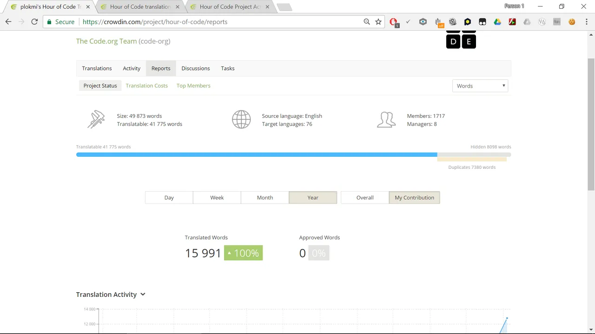Screen dimensions: 595x334
Task: Click the globe languages icon
Action: 241,119
